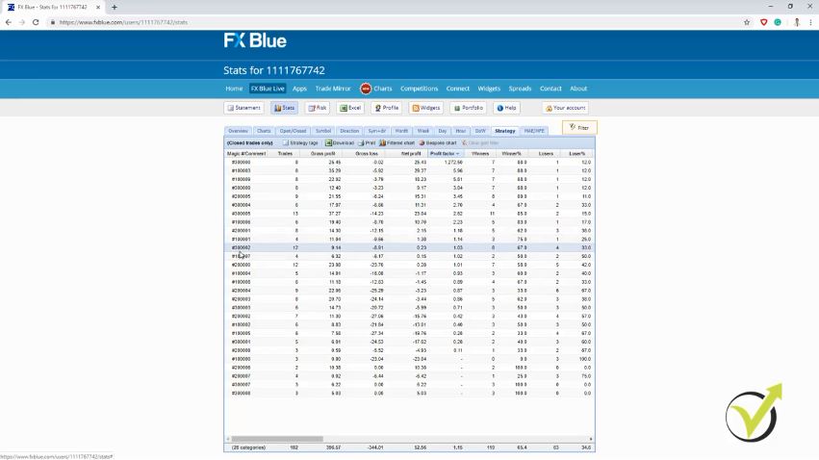819x460 pixels.
Task: Select the profit factor cell 1,272.50
Action: pos(453,163)
